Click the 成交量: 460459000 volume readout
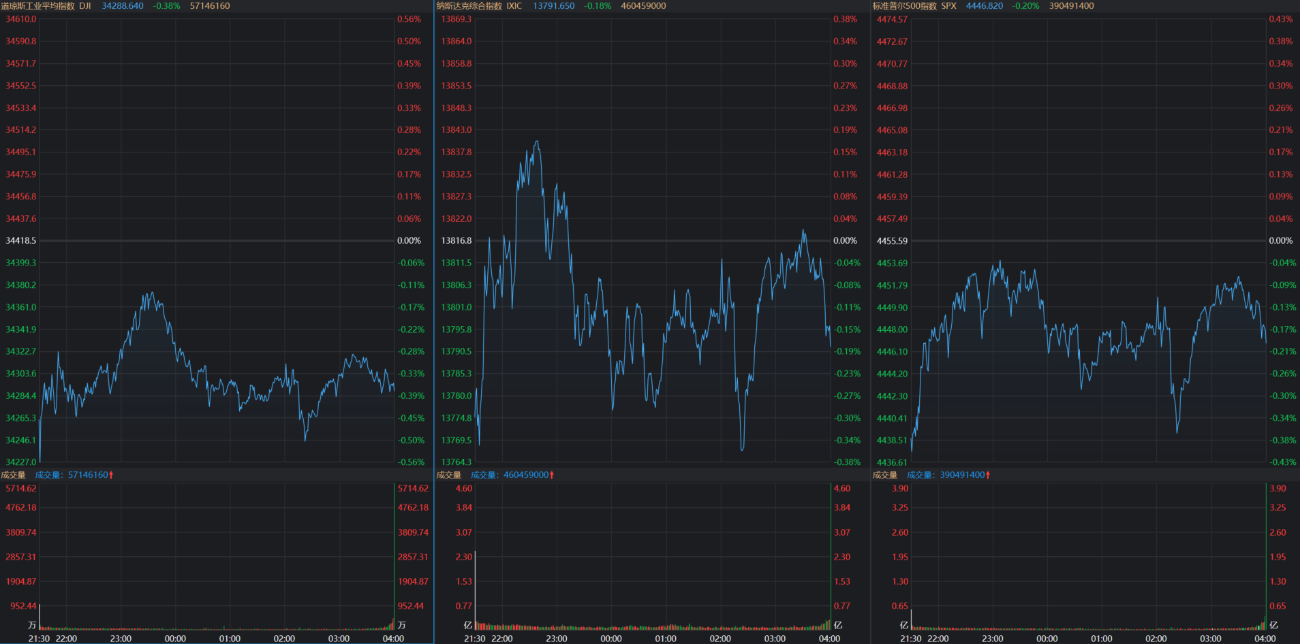This screenshot has height=644, width=1300. [x=512, y=474]
